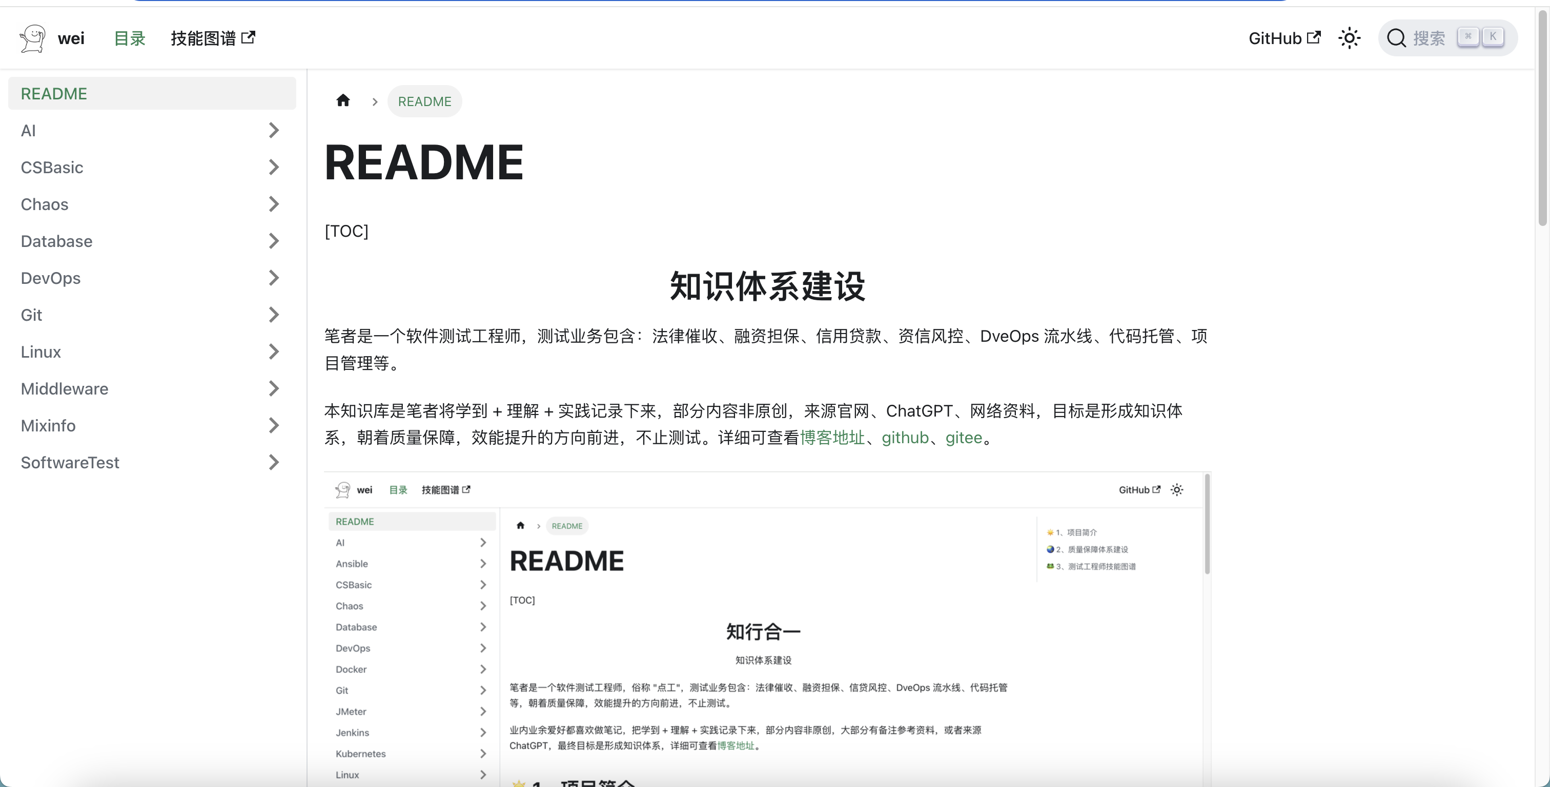Click the embedded README screenshot image
The height and width of the screenshot is (787, 1550).
click(767, 629)
